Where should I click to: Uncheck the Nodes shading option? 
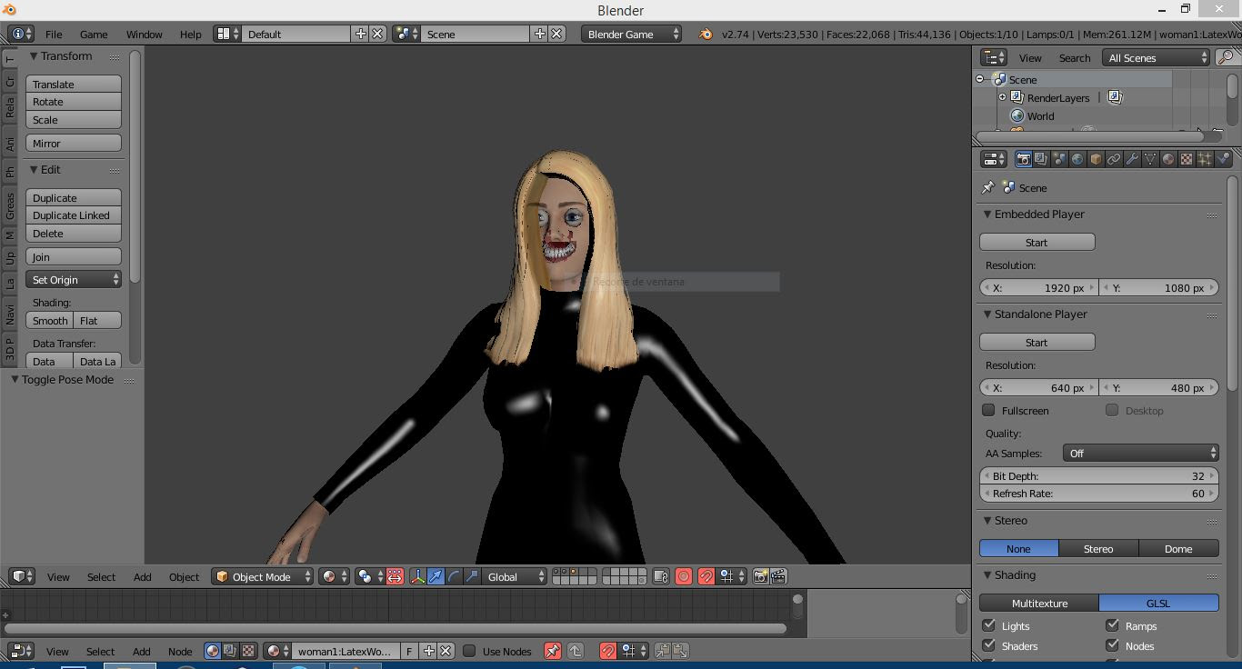1112,645
